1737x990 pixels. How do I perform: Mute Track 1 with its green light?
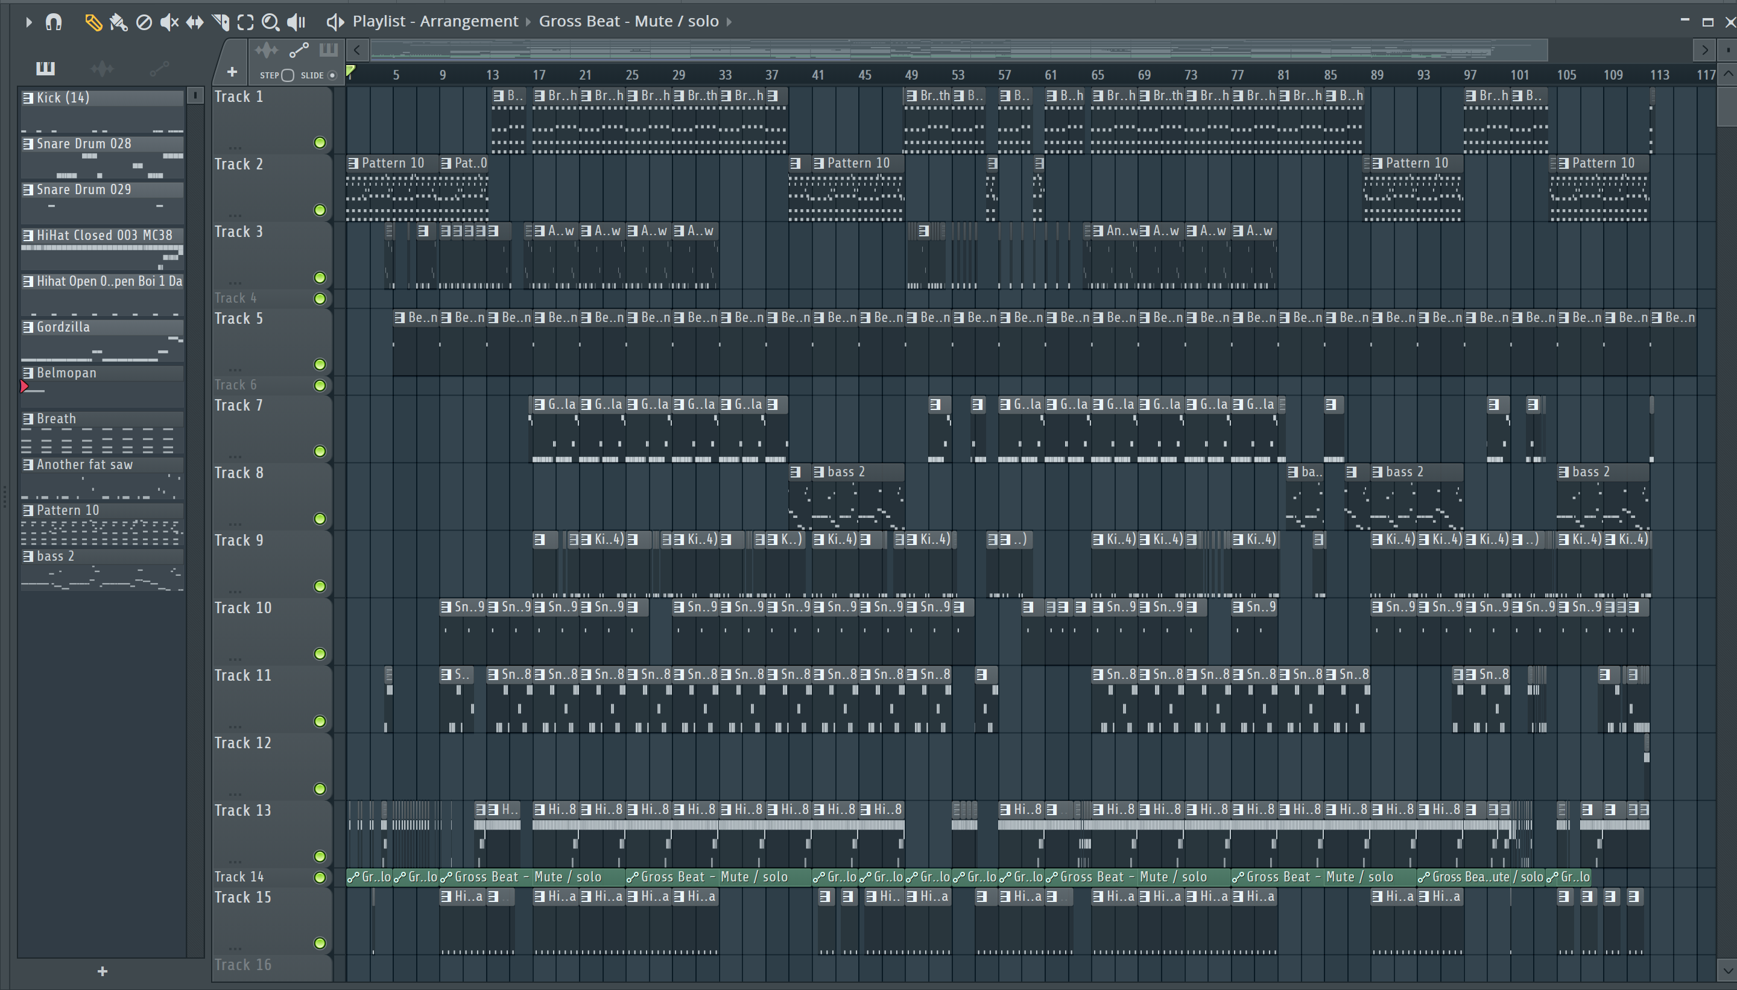320,143
